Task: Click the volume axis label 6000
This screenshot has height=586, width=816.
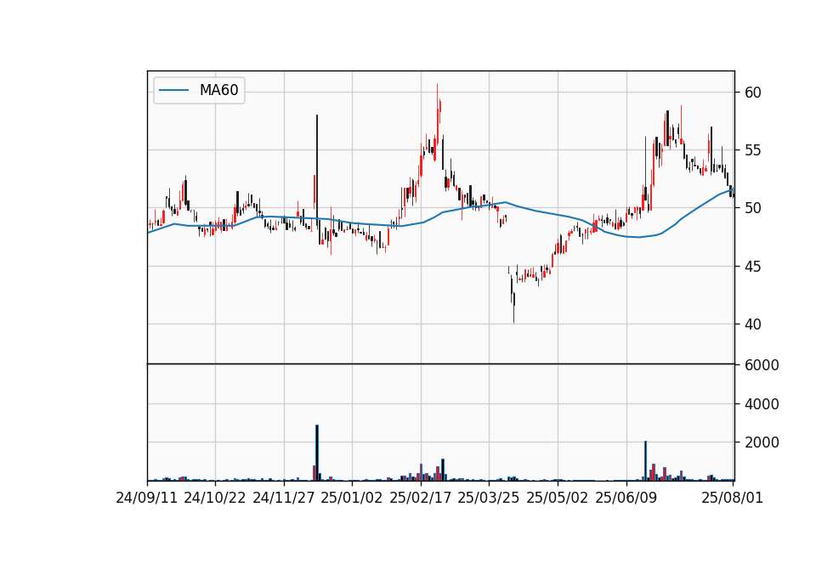Action: pyautogui.click(x=762, y=365)
